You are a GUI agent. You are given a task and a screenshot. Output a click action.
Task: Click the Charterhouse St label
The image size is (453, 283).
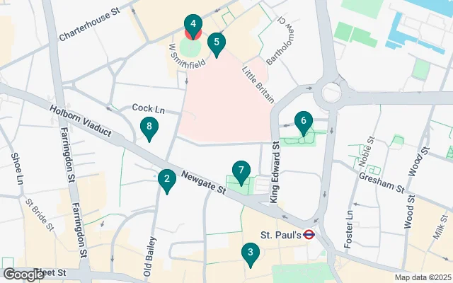pos(90,24)
